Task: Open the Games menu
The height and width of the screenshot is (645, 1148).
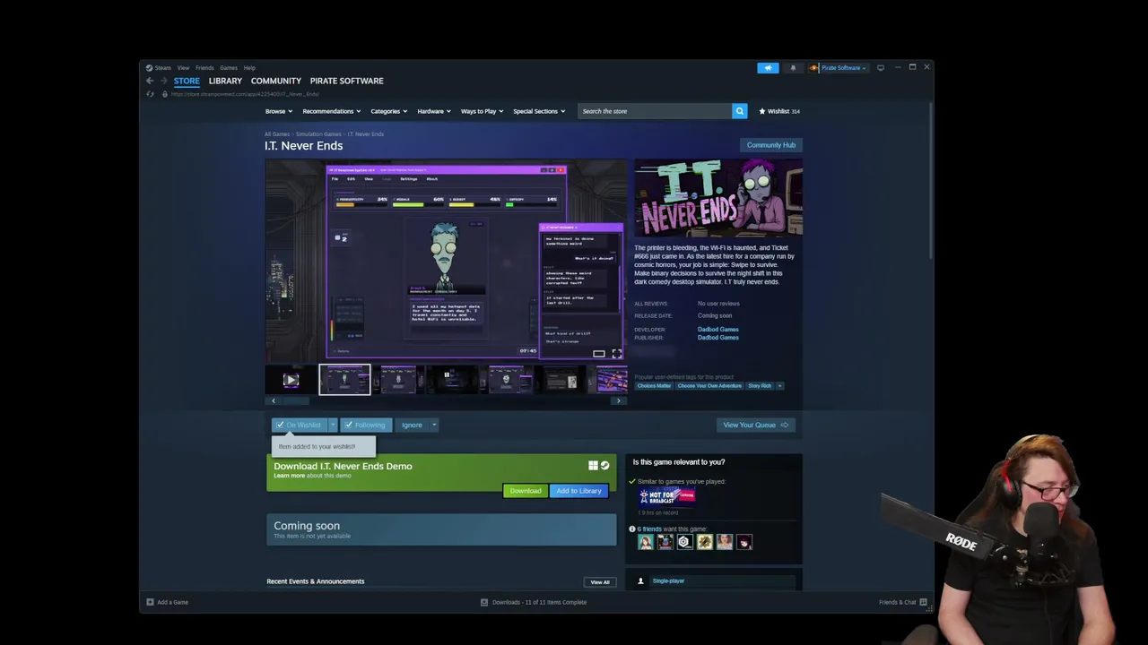Action: tap(229, 68)
